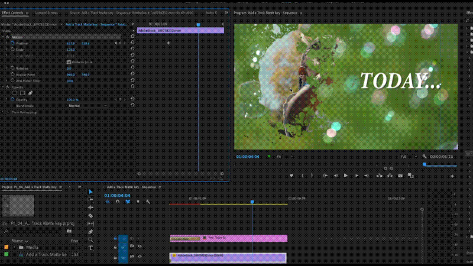Screen dimensions: 473x266
Task: Select the Selection arrow tool
Action: 90,192
